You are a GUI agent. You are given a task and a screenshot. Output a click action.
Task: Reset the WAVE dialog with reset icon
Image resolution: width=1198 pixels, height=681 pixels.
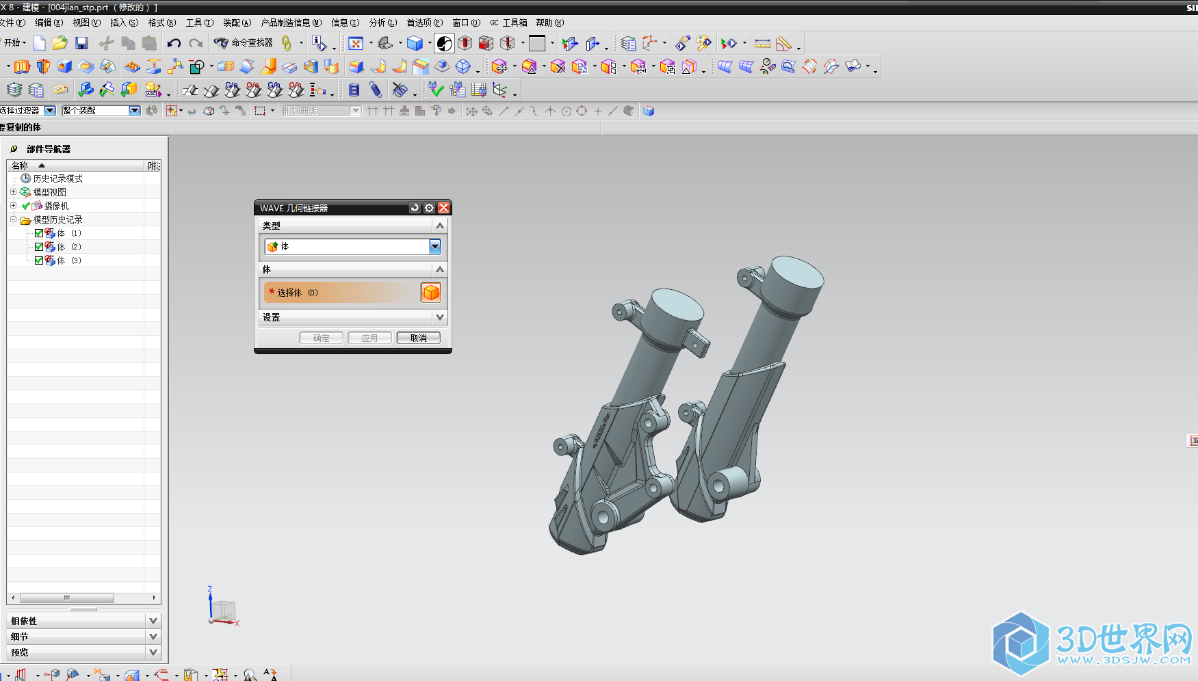[x=415, y=208]
